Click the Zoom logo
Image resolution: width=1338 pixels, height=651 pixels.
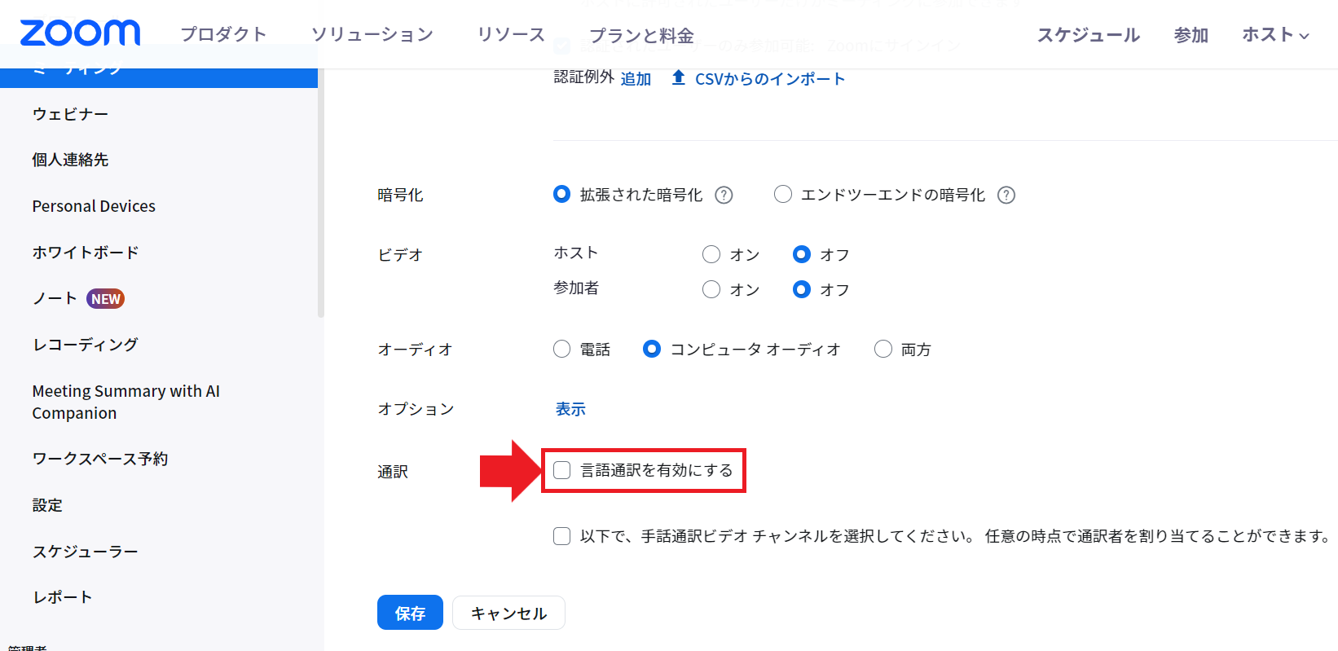pos(80,33)
